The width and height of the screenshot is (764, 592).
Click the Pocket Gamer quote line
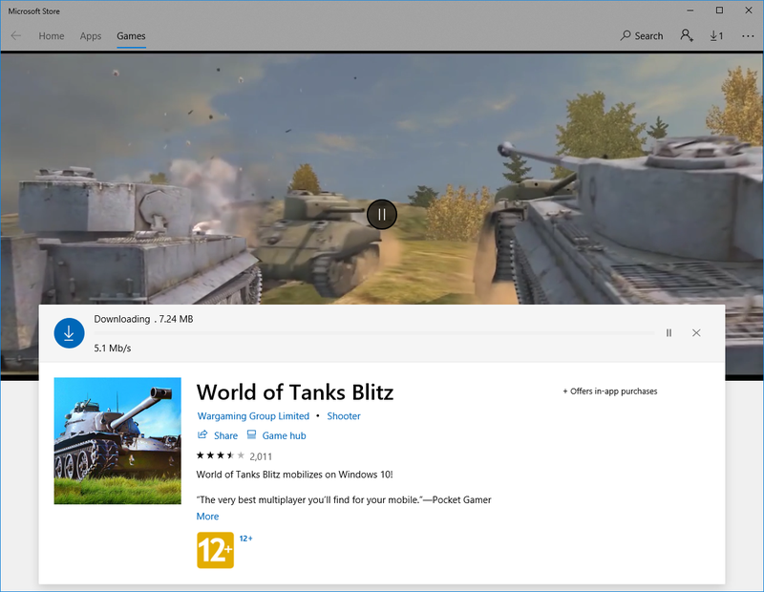[x=344, y=500]
